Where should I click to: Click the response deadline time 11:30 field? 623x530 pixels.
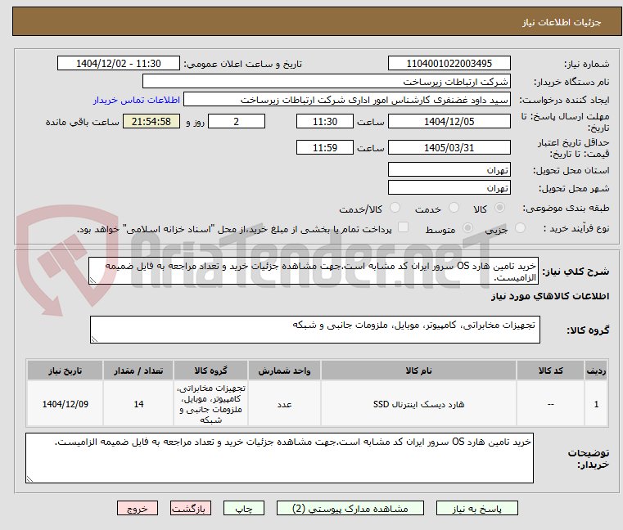pyautogui.click(x=325, y=122)
